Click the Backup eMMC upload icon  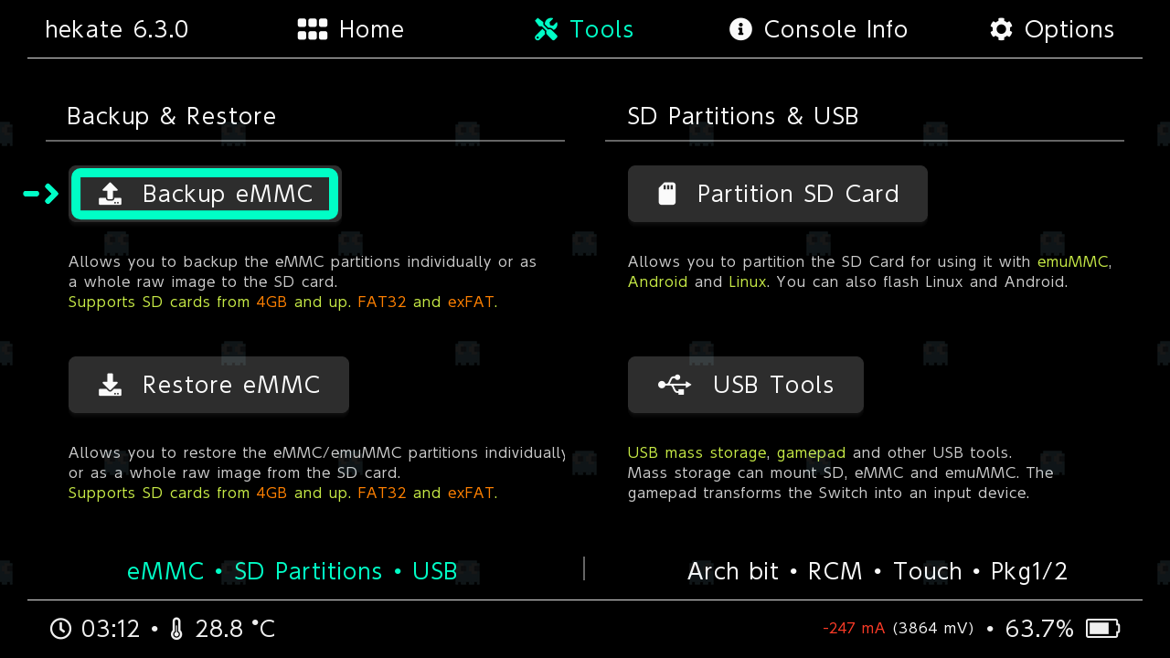pos(110,194)
